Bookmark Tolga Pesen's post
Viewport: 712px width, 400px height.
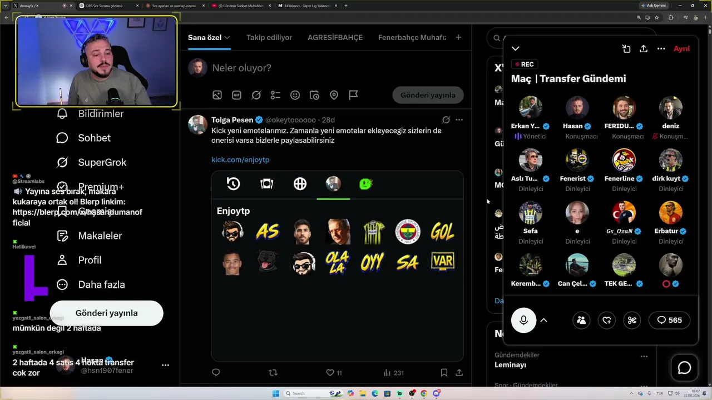(x=444, y=373)
